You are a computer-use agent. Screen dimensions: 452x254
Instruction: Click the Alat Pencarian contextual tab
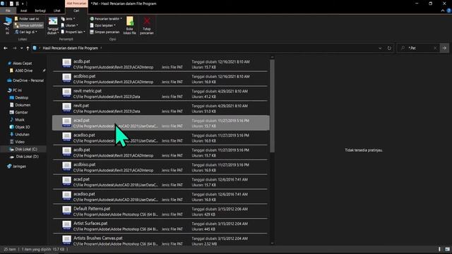coord(76,4)
